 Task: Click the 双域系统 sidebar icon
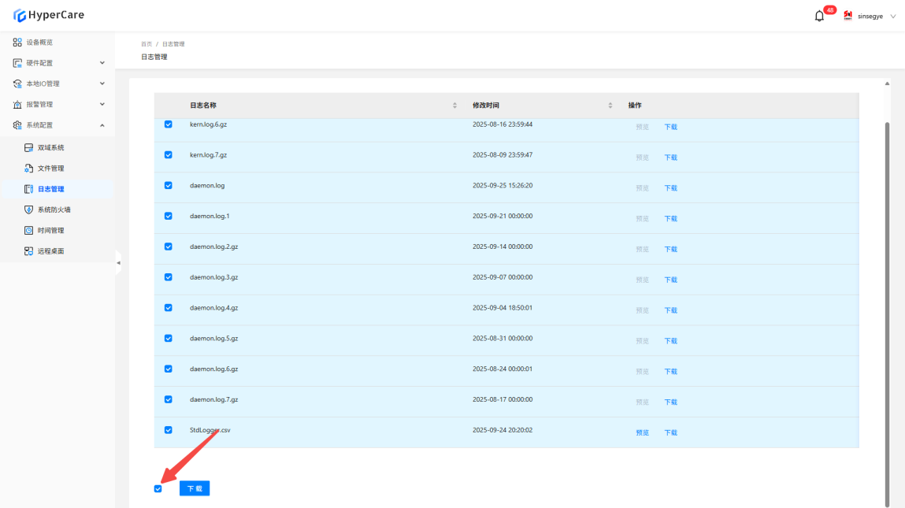(29, 148)
